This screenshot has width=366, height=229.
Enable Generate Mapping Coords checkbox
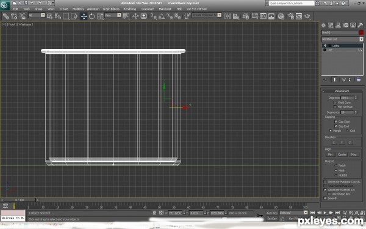[325, 181]
